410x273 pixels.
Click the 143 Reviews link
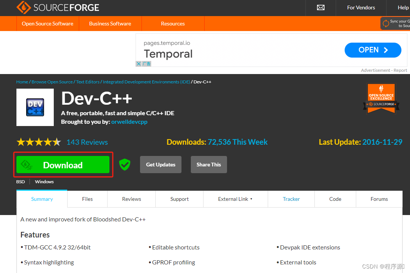pyautogui.click(x=87, y=142)
